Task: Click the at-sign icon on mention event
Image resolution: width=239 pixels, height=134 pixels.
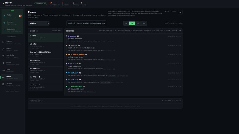Action: pos(69,36)
